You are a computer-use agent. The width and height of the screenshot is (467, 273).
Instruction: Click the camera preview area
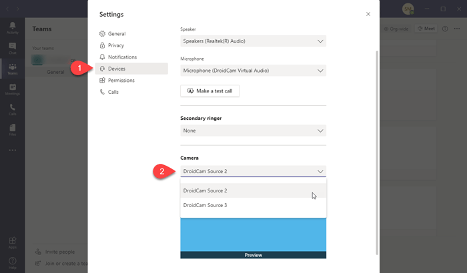click(253, 238)
